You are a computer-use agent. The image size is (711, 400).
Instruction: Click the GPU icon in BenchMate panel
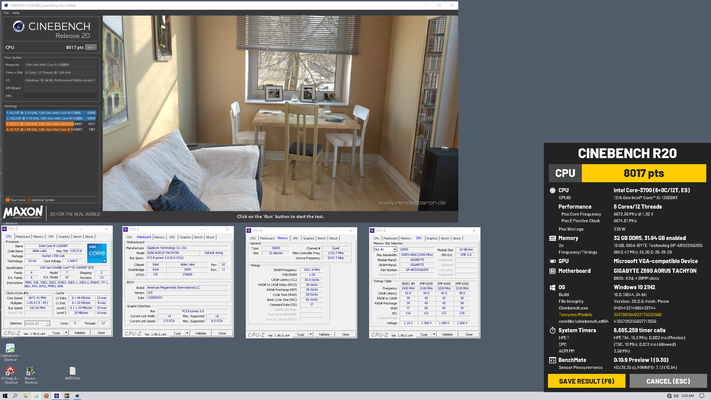[552, 261]
